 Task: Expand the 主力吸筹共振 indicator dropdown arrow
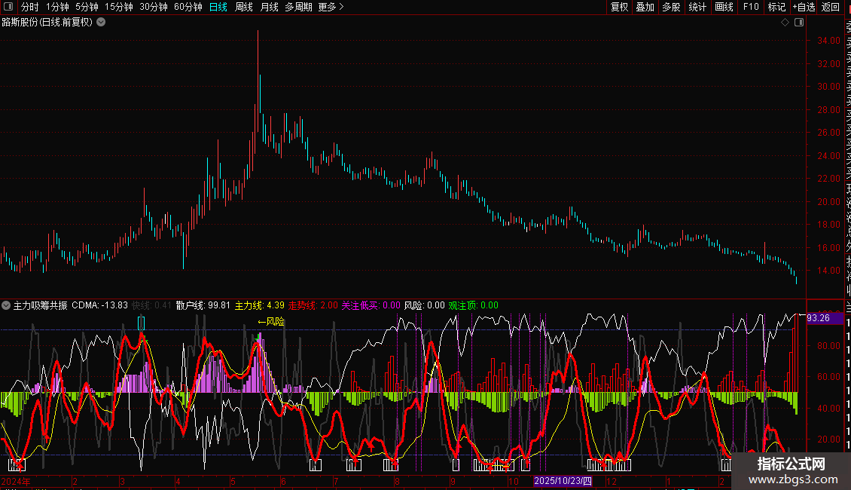[6, 305]
